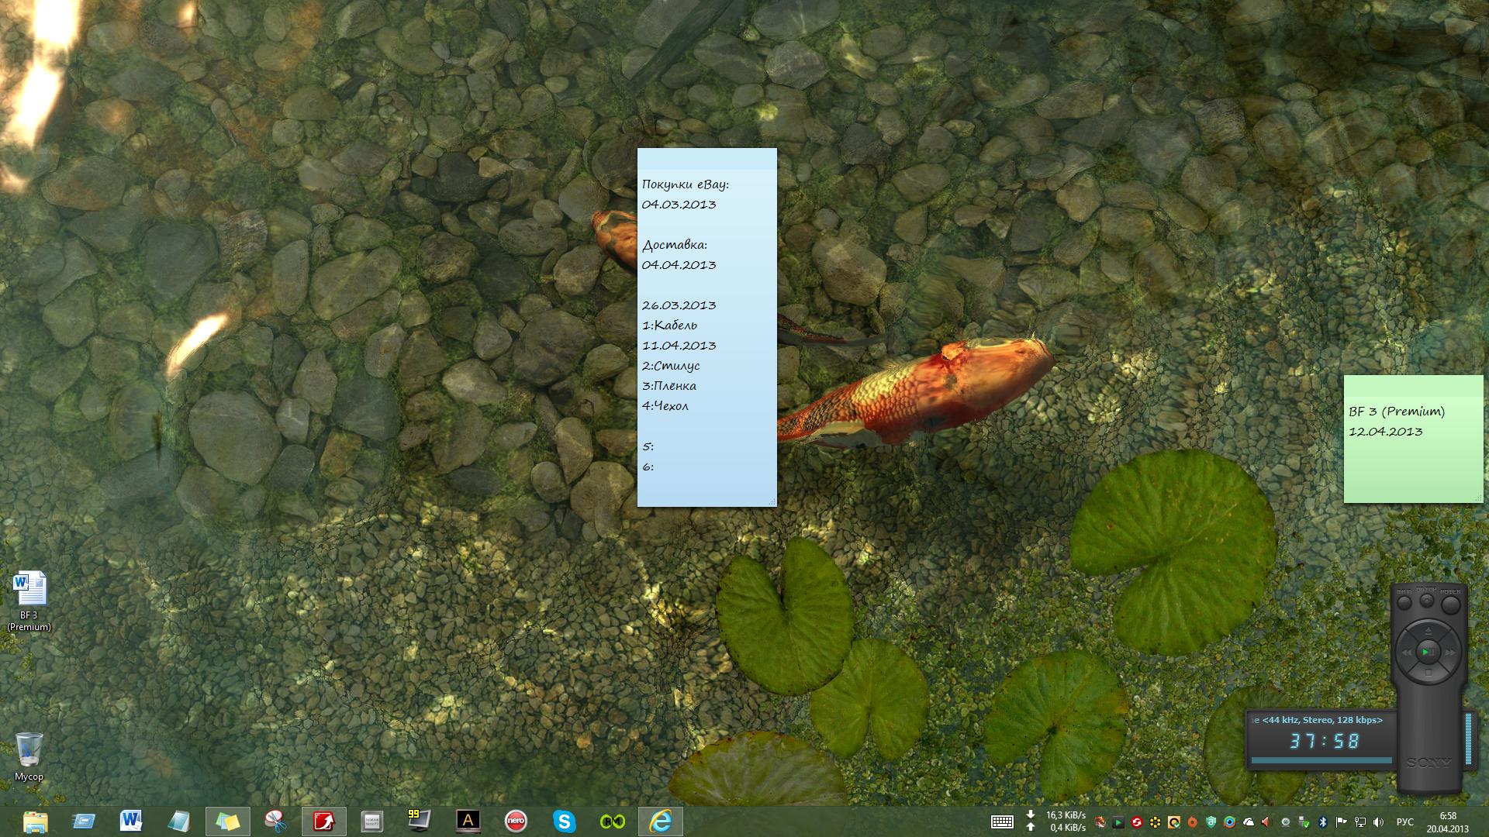Viewport: 1489px width, 837px height.
Task: Open Skype from the taskbar
Action: [564, 821]
